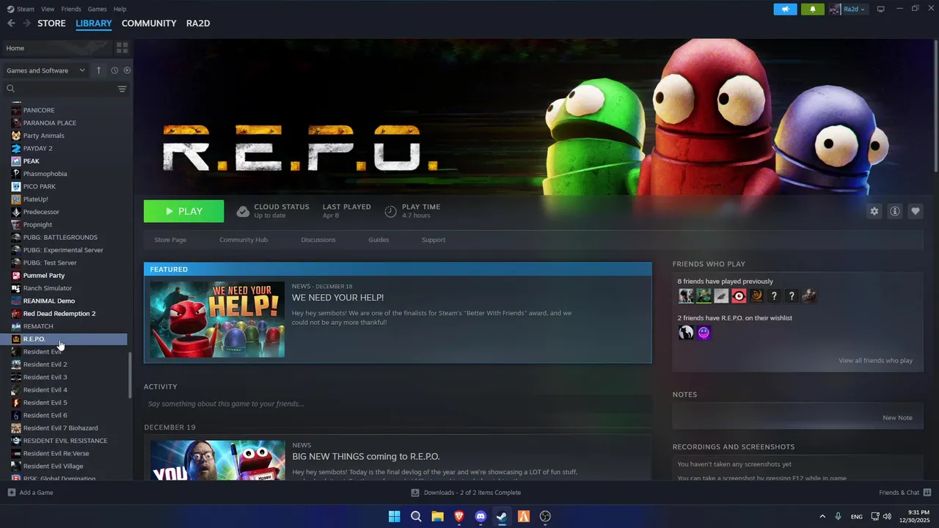This screenshot has height=528, width=939.
Task: Open the Guides link
Action: coord(379,240)
